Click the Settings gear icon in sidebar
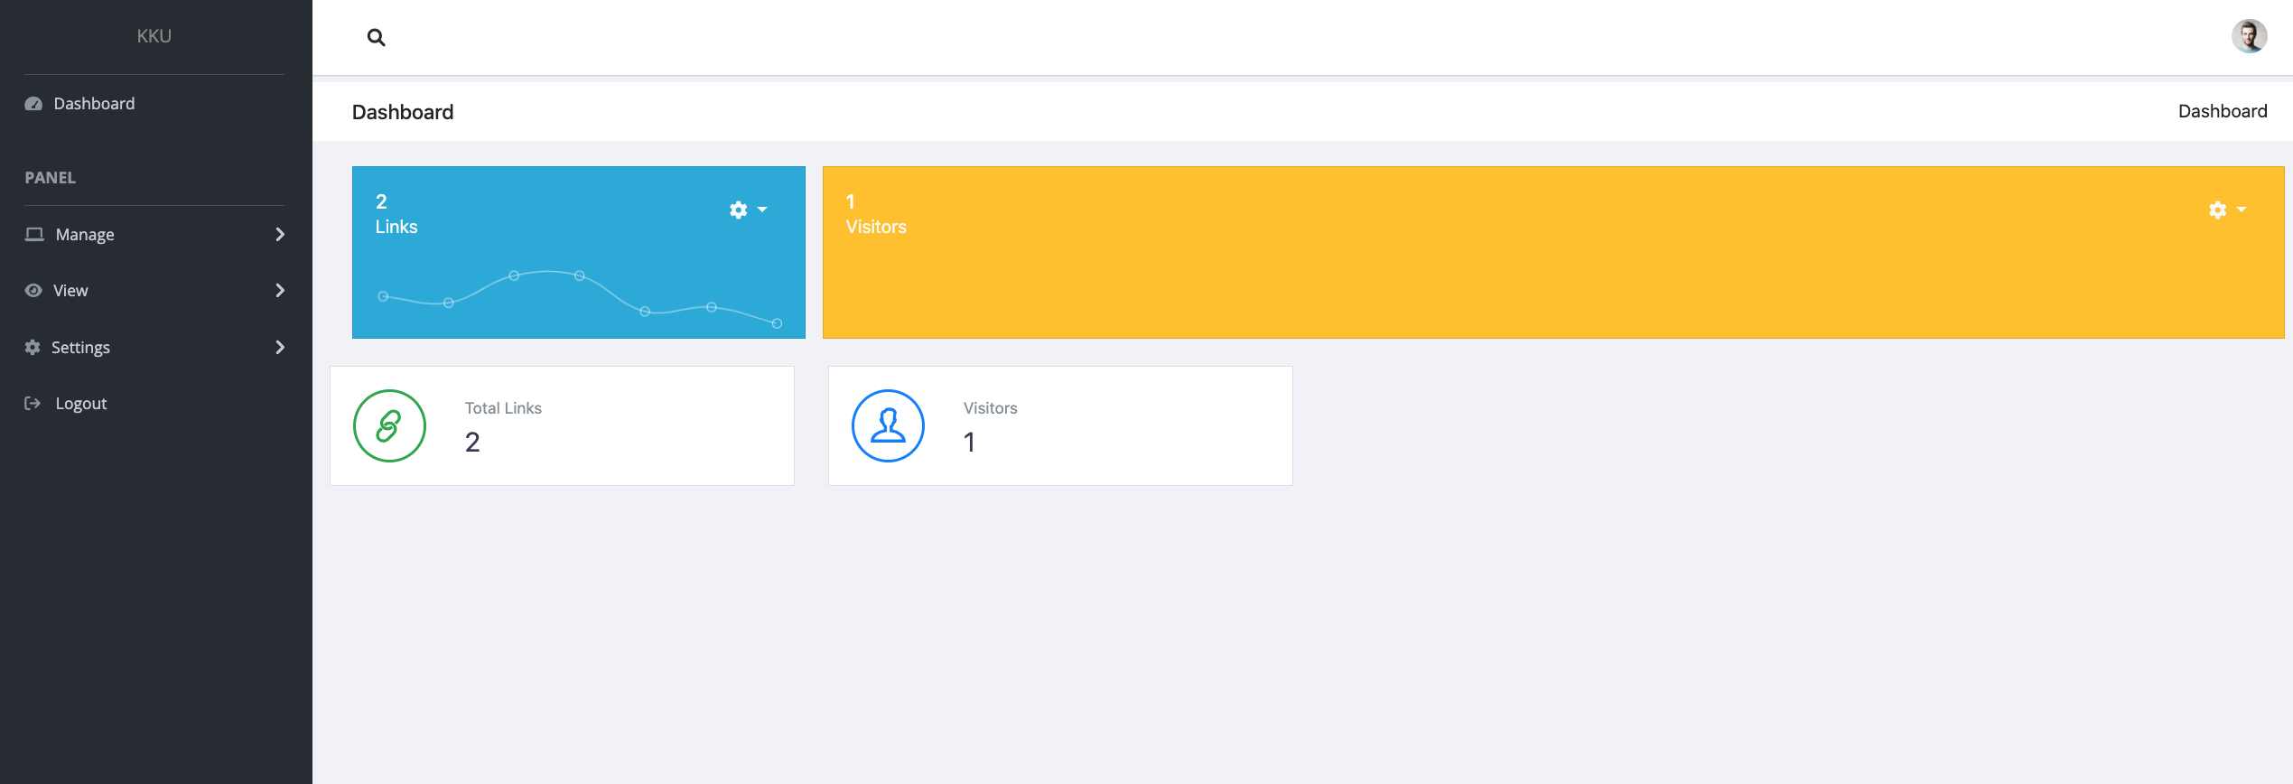The height and width of the screenshot is (784, 2293). (33, 348)
